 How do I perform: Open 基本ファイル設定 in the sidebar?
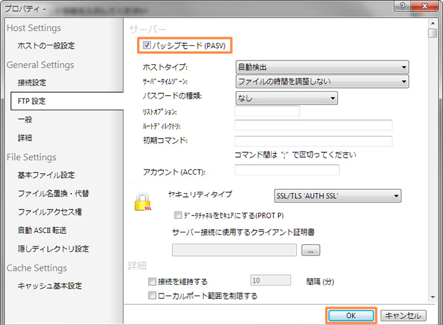click(x=46, y=175)
